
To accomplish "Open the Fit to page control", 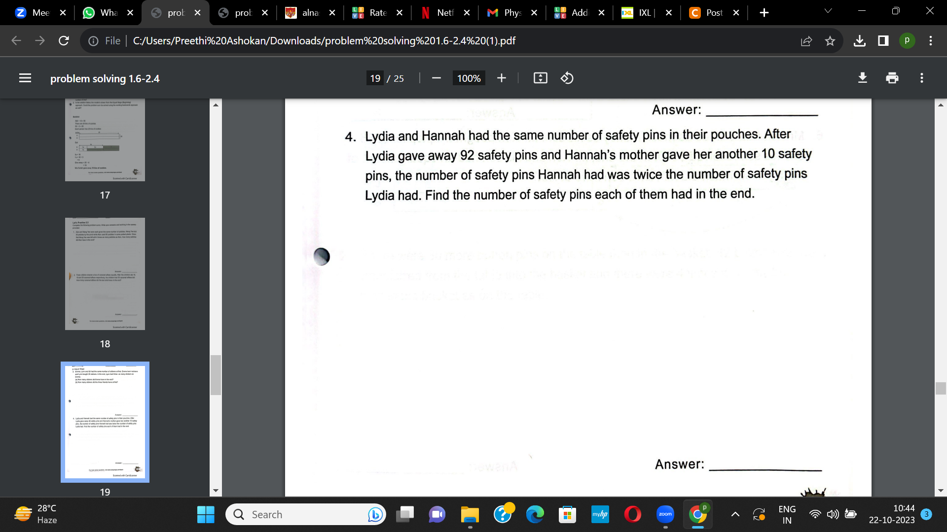I will (x=541, y=78).
